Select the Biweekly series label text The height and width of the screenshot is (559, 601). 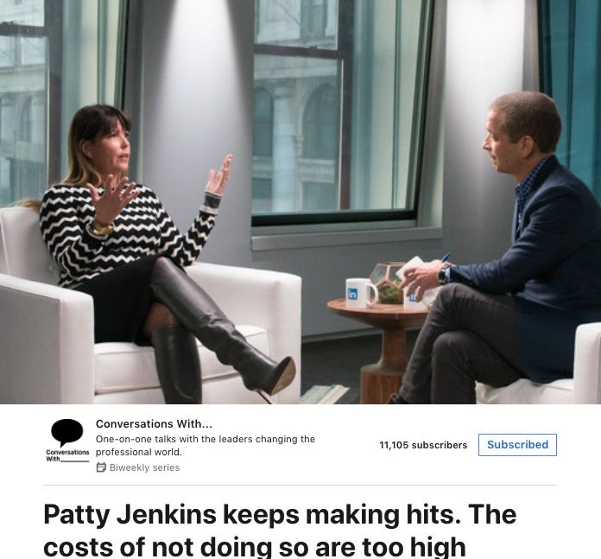coord(144,467)
